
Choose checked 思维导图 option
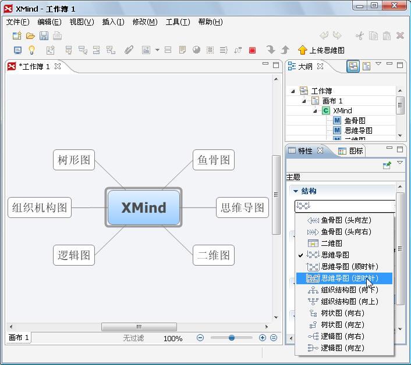(345, 255)
